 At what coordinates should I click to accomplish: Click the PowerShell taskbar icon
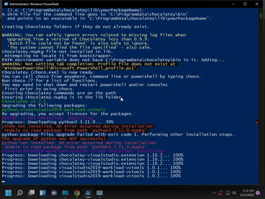88,193
